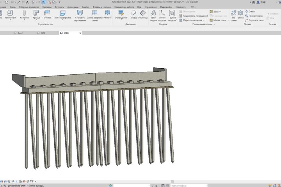The height and width of the screenshot is (187, 281).
Task: Choose the Линия модели tool
Action: tap(162, 16)
